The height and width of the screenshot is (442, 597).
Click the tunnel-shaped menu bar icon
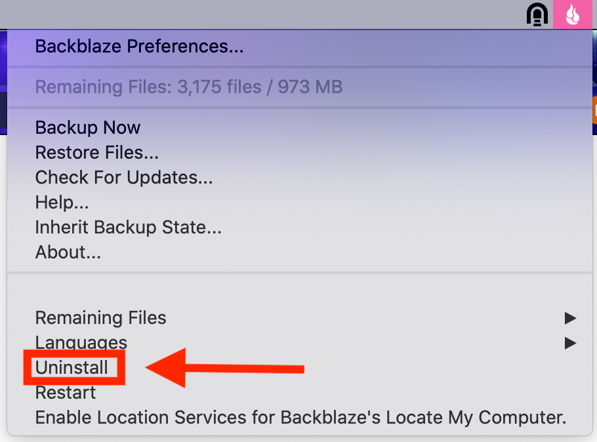(537, 15)
